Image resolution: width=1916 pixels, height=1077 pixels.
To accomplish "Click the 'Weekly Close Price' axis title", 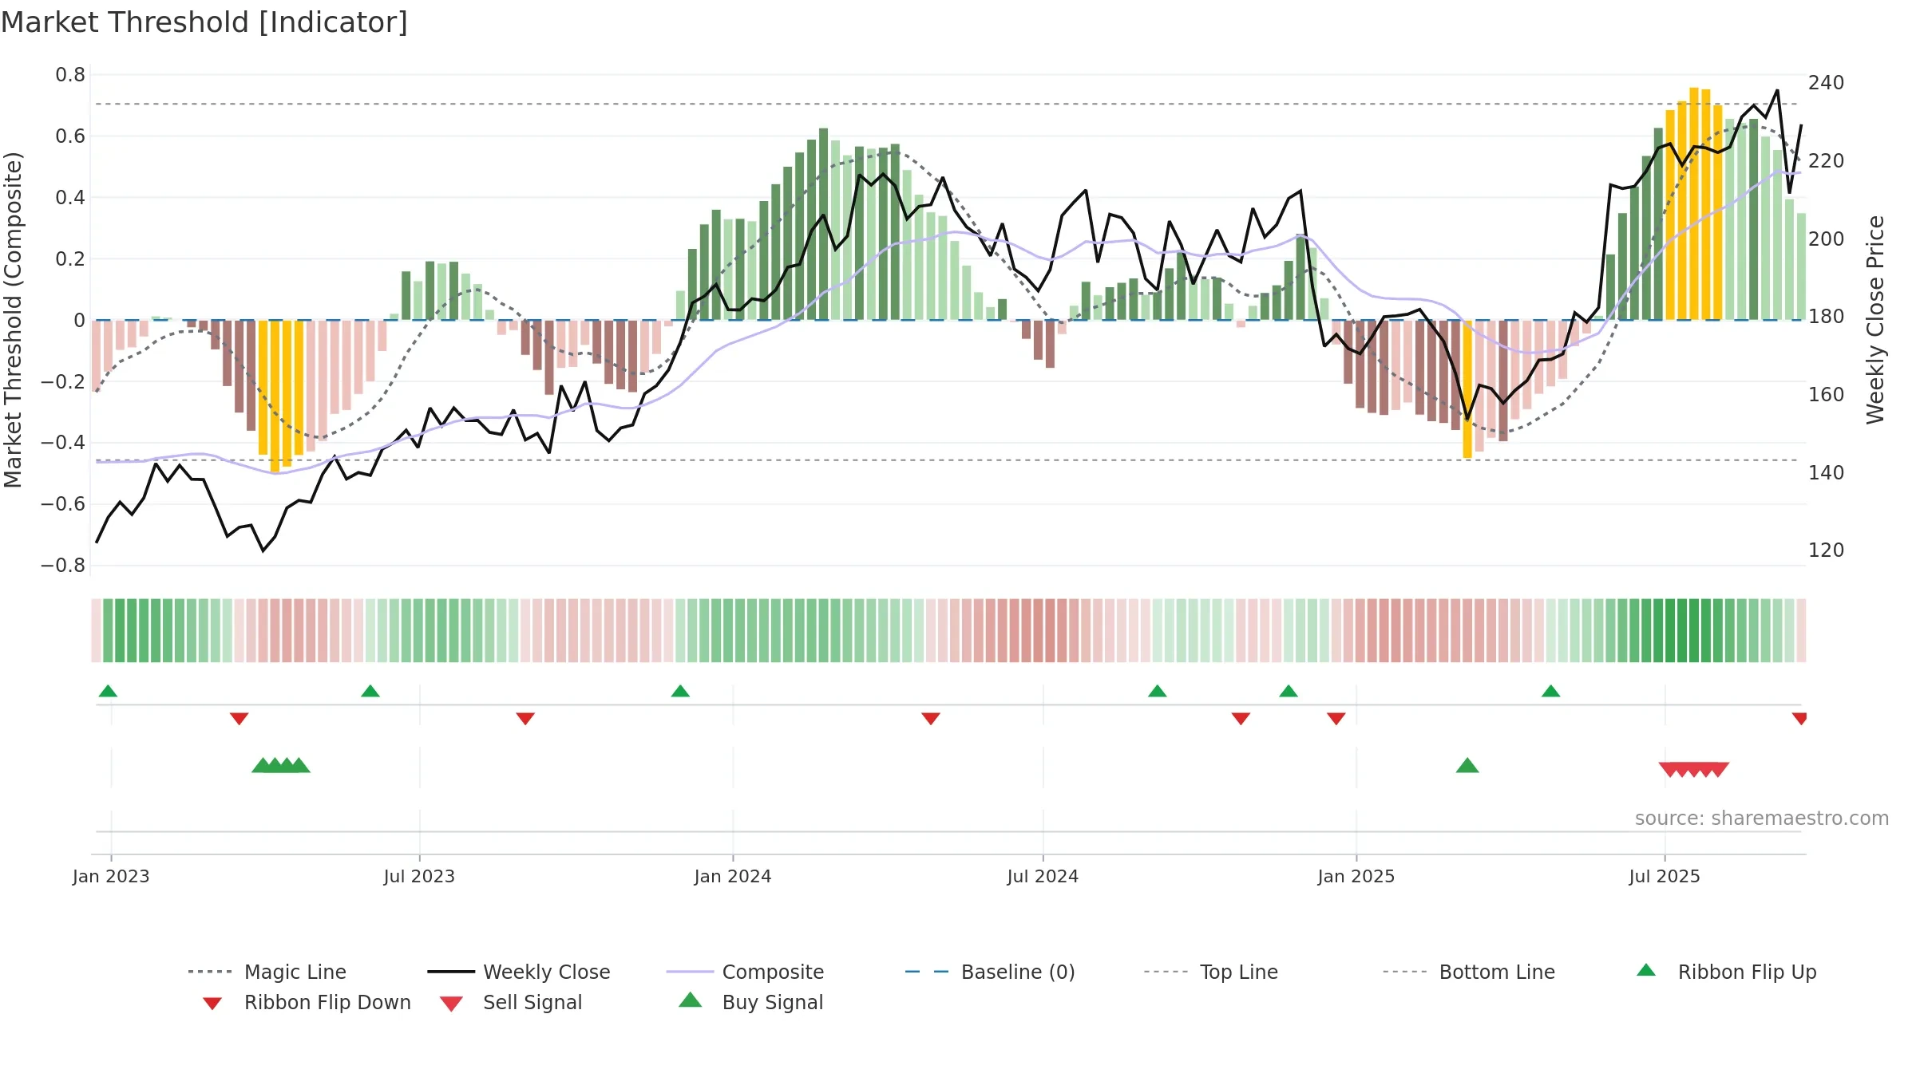I will click(1875, 320).
